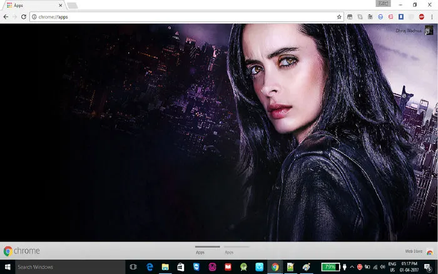Click the profile badge in the title bar
Screen dimensions: 438x274
tap(383, 3)
